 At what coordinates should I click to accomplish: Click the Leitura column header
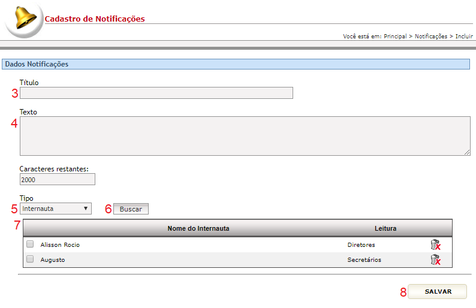coord(385,228)
